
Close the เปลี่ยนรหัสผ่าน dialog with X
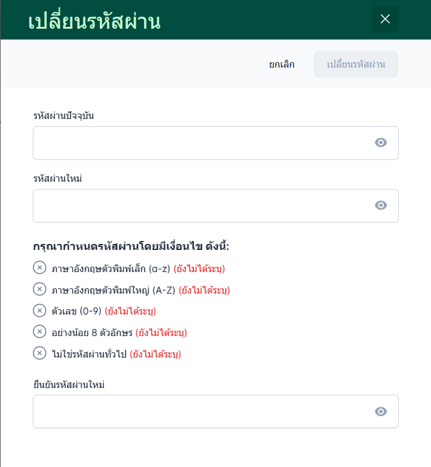coord(385,19)
